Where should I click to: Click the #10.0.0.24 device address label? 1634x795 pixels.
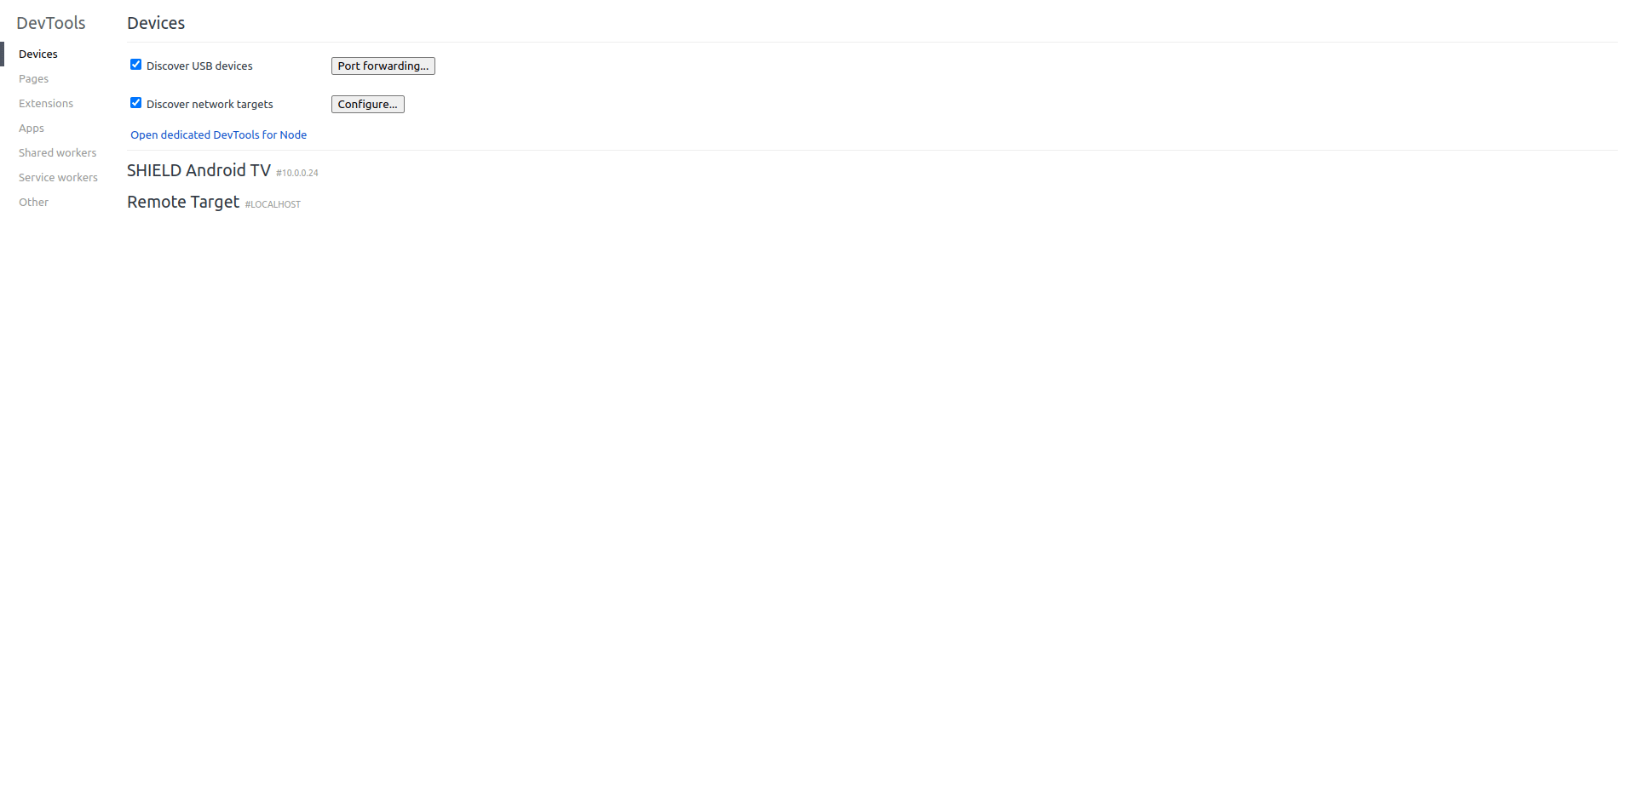pos(297,173)
